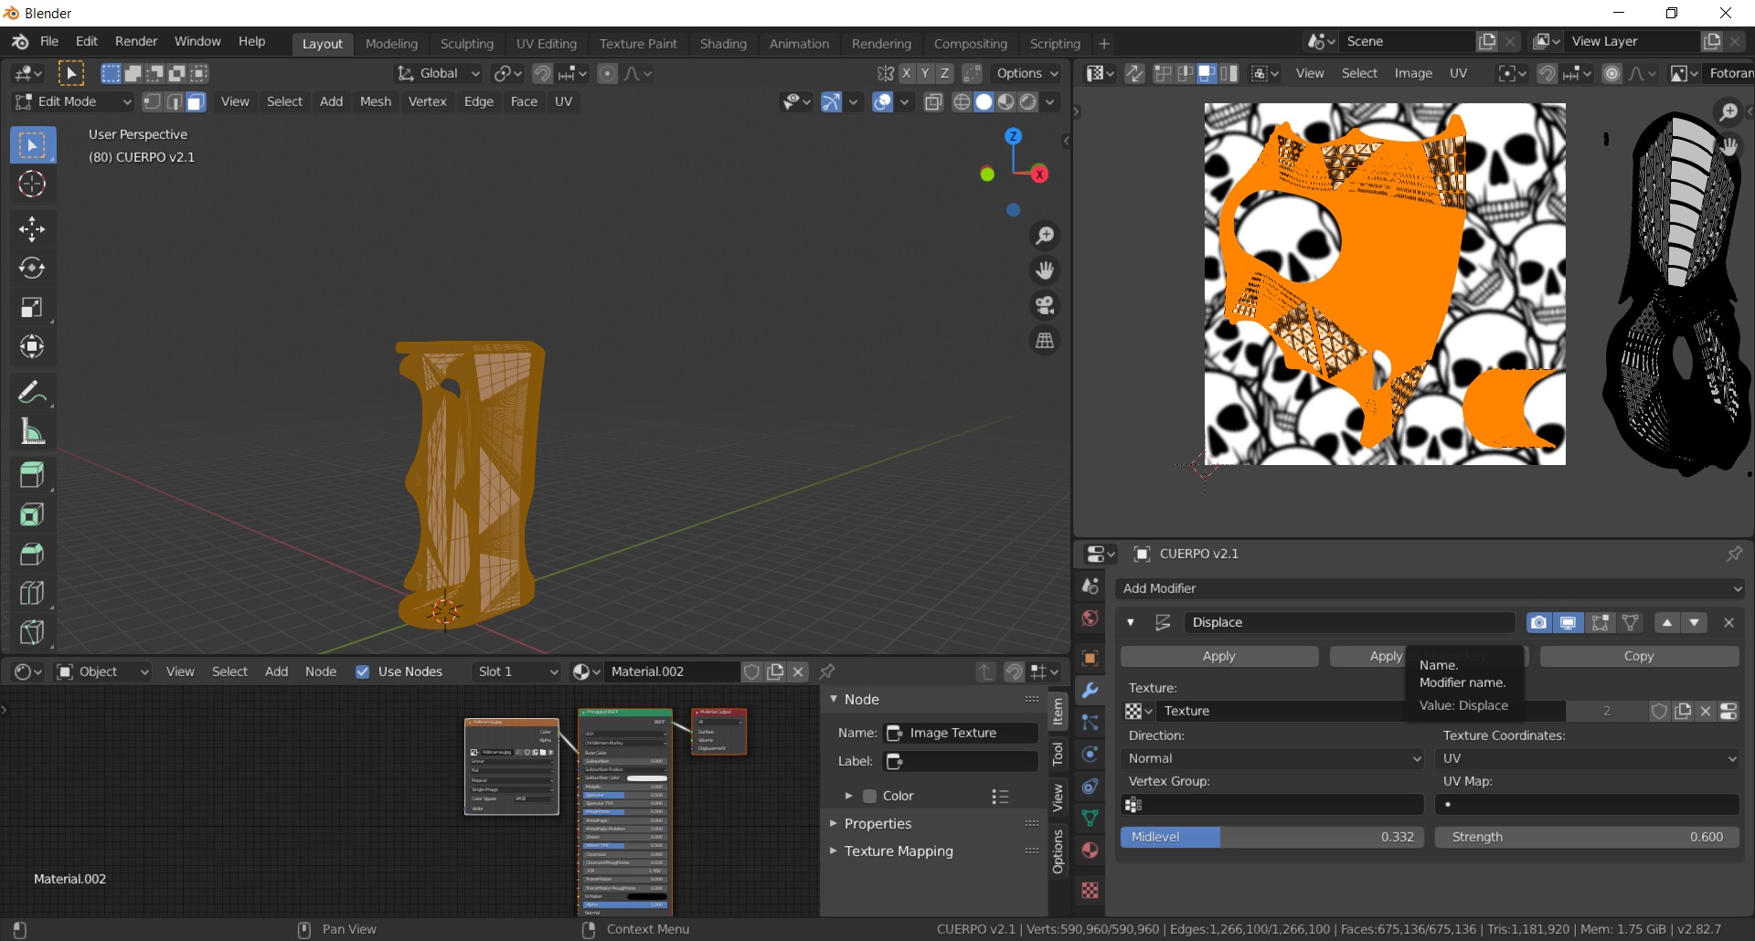Choose the Measure ruler tool

pos(32,432)
